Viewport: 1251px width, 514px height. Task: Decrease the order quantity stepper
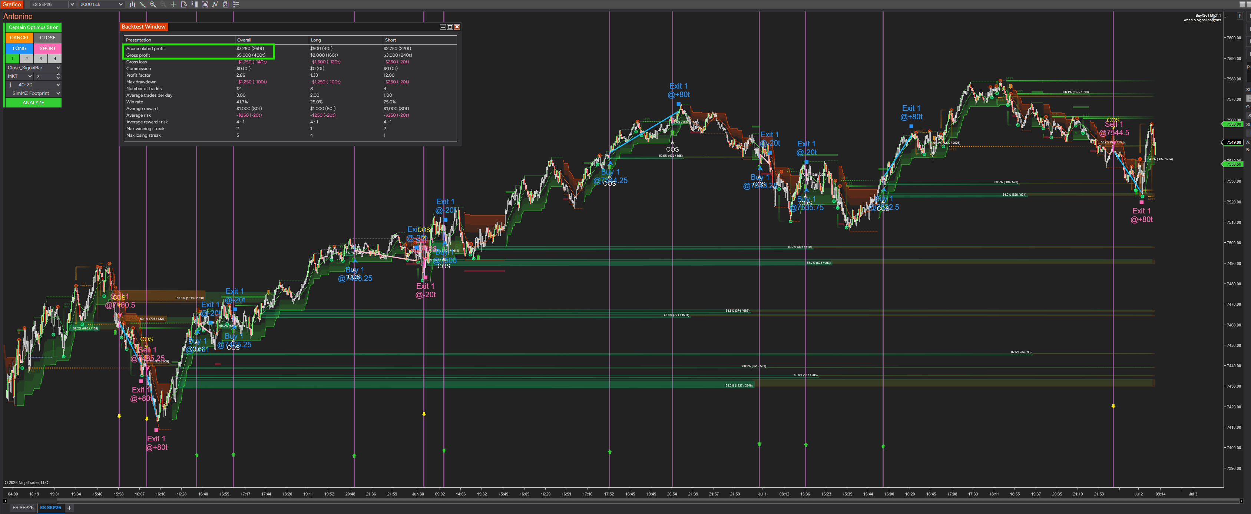58,78
